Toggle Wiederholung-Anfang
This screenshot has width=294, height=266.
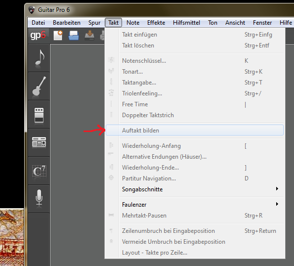195,146
